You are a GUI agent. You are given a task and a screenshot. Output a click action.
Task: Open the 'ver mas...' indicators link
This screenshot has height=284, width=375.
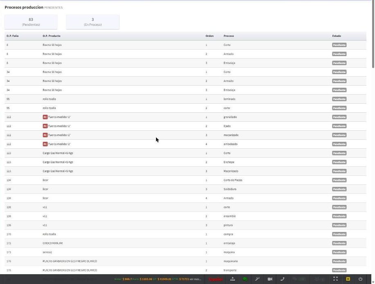click(195, 279)
